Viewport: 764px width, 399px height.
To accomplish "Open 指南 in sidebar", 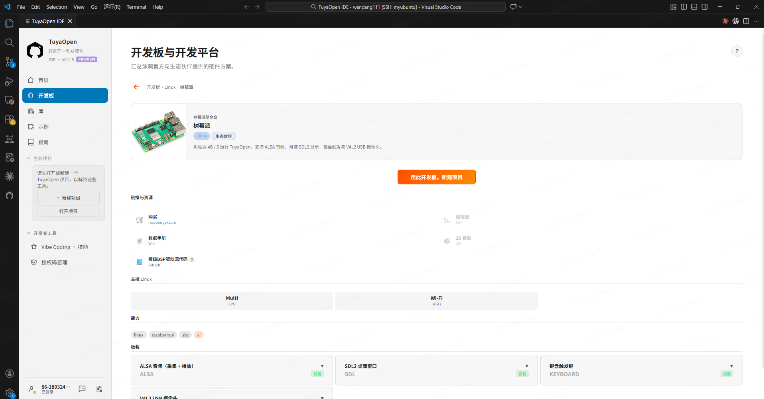I will click(65, 142).
